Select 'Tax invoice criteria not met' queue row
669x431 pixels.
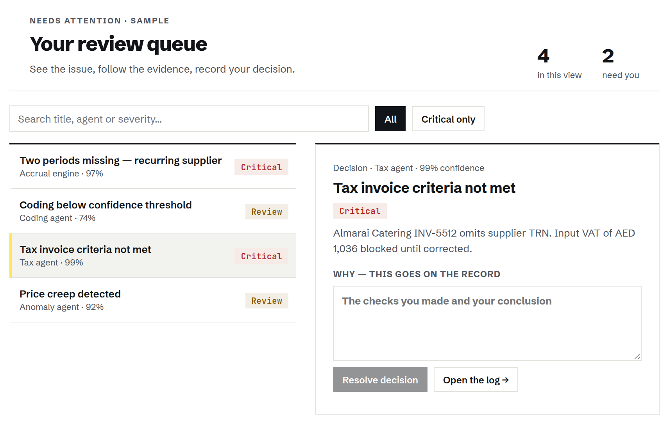(153, 256)
